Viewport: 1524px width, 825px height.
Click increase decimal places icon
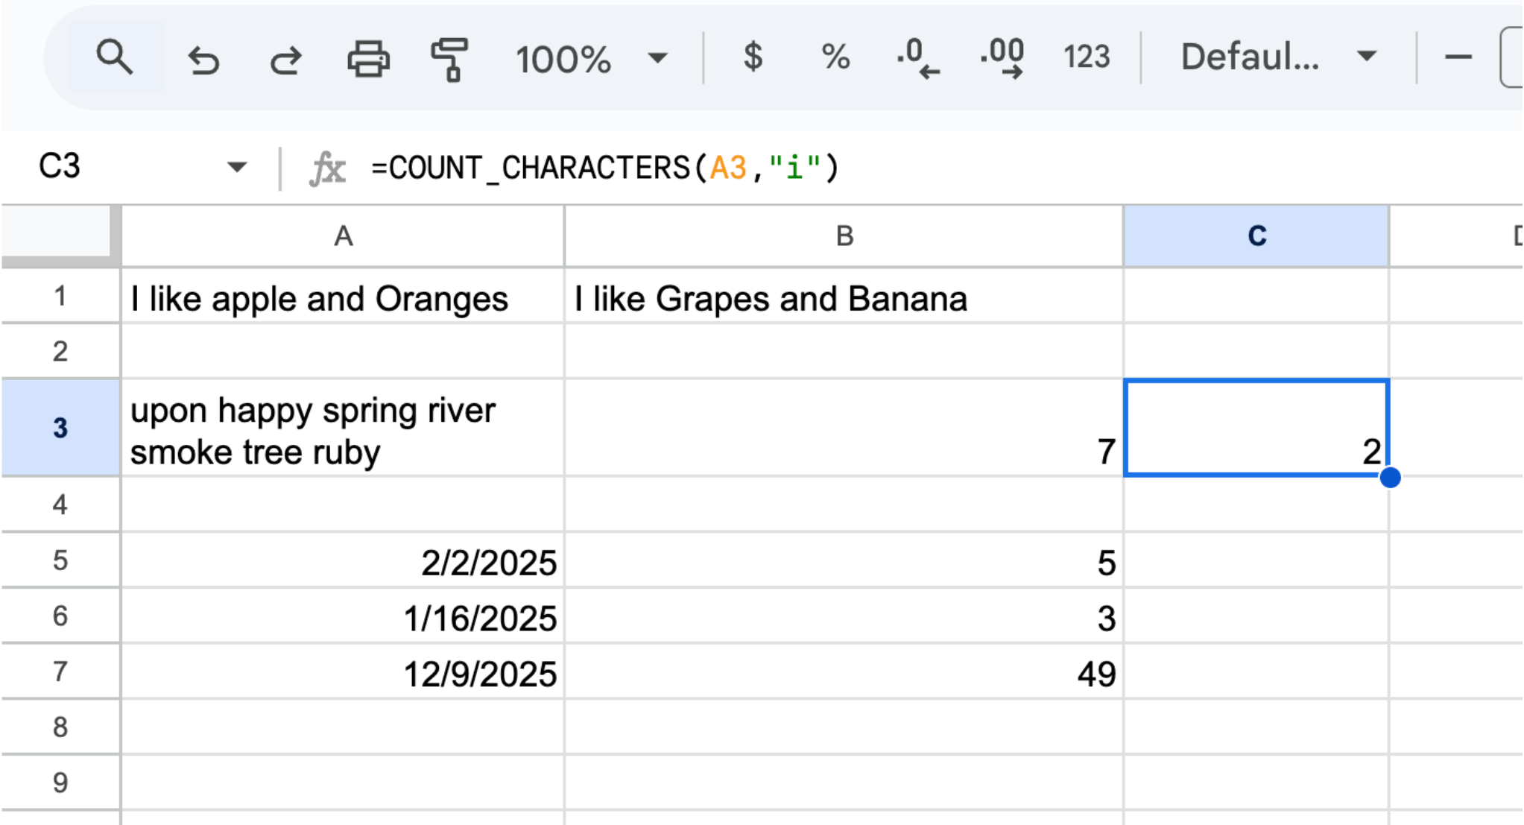click(x=1002, y=59)
